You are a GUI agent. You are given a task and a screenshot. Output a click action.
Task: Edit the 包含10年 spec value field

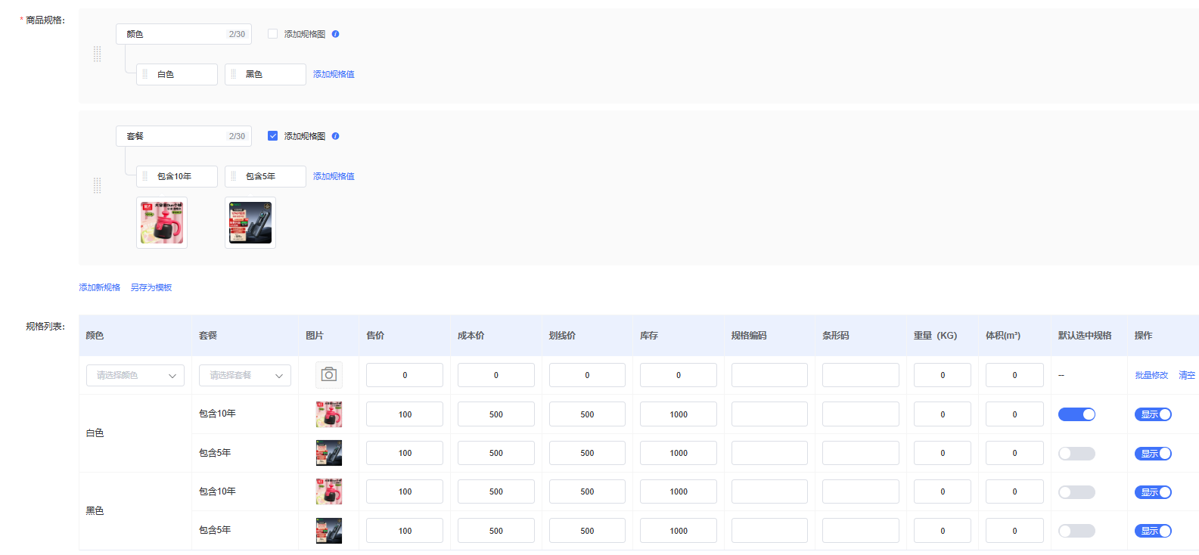[177, 176]
